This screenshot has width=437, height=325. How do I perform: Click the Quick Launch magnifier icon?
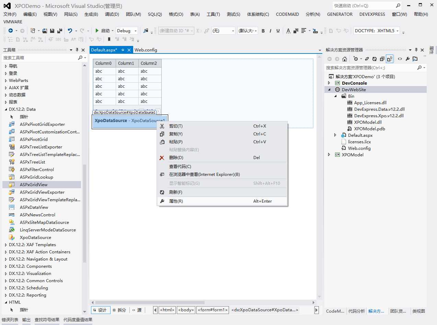[398, 6]
